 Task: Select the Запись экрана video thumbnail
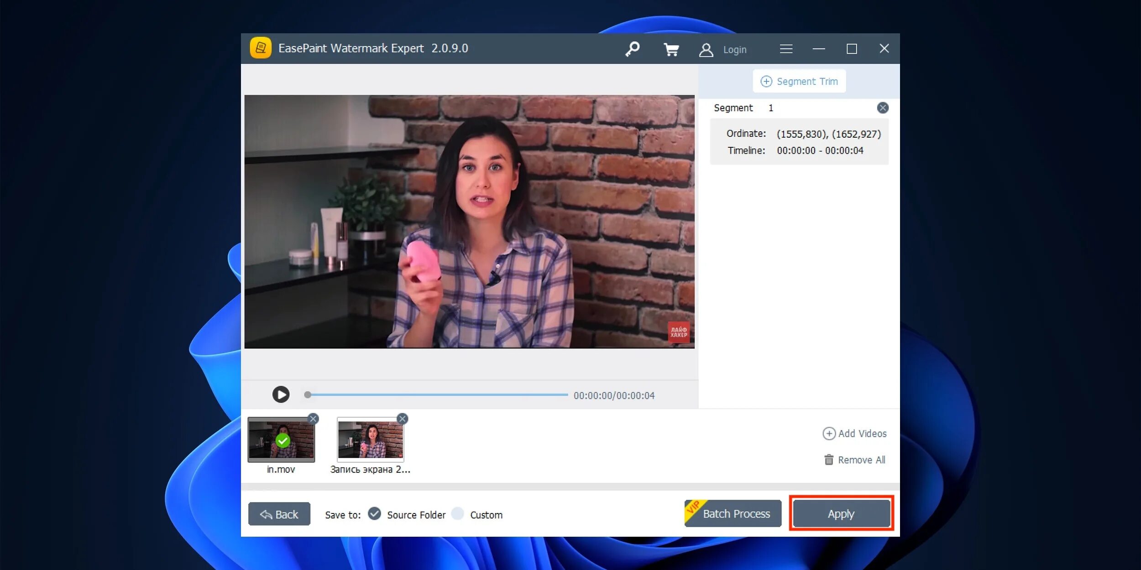[370, 440]
